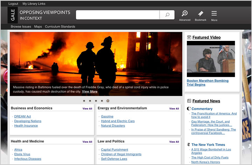The image size is (252, 165).
Task: Open the Health Insurance topic
Action: pyautogui.click(x=26, y=125)
